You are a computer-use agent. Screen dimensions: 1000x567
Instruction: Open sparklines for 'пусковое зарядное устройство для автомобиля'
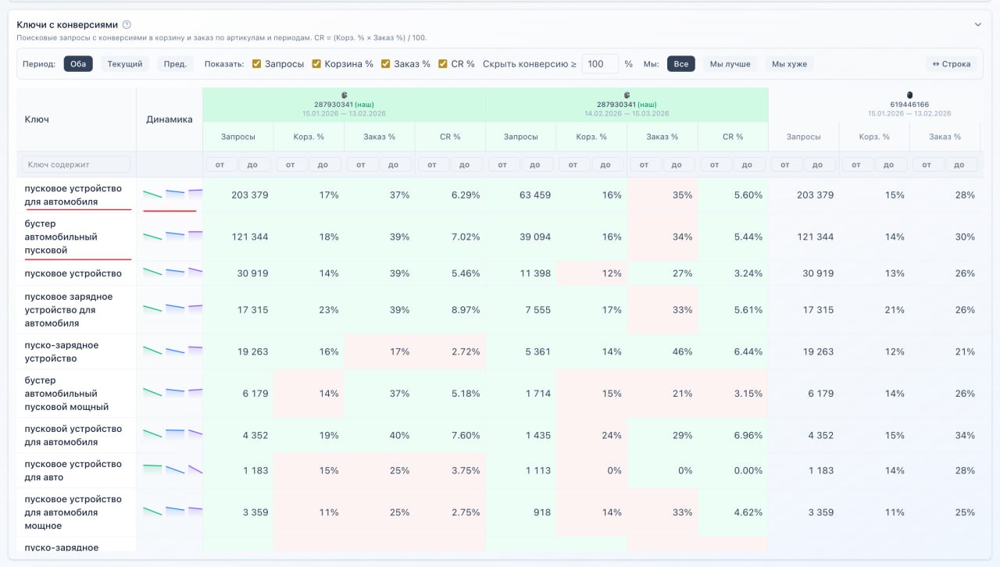(173, 308)
